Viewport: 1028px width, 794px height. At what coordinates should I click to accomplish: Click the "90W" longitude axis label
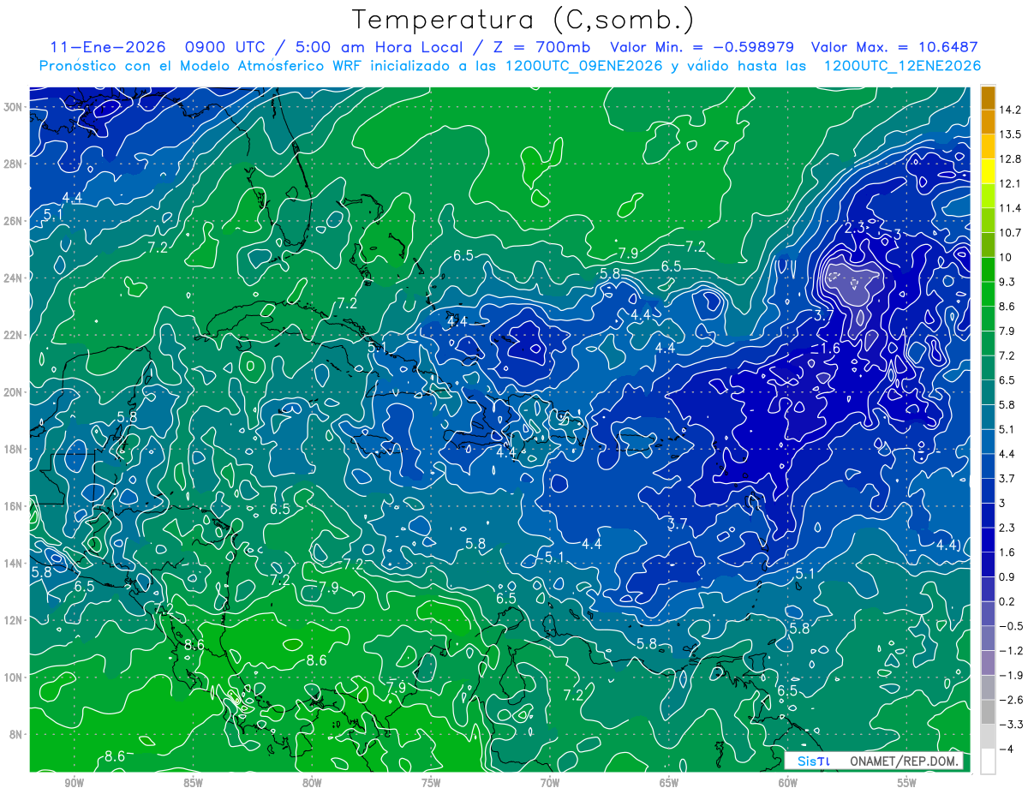point(74,783)
